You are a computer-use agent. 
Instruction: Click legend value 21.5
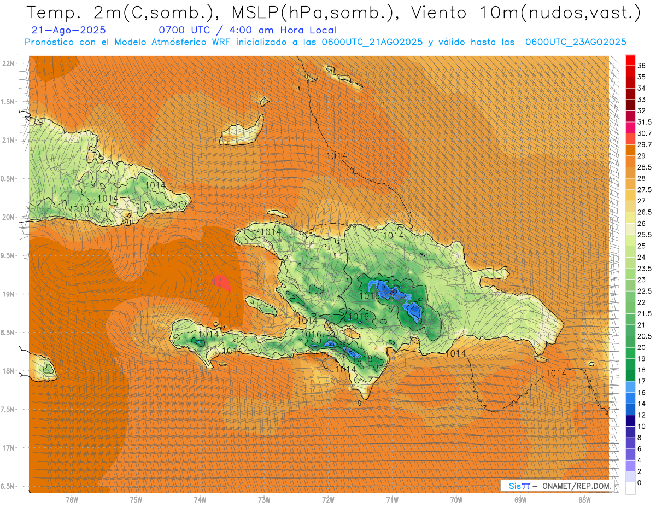pyautogui.click(x=645, y=313)
